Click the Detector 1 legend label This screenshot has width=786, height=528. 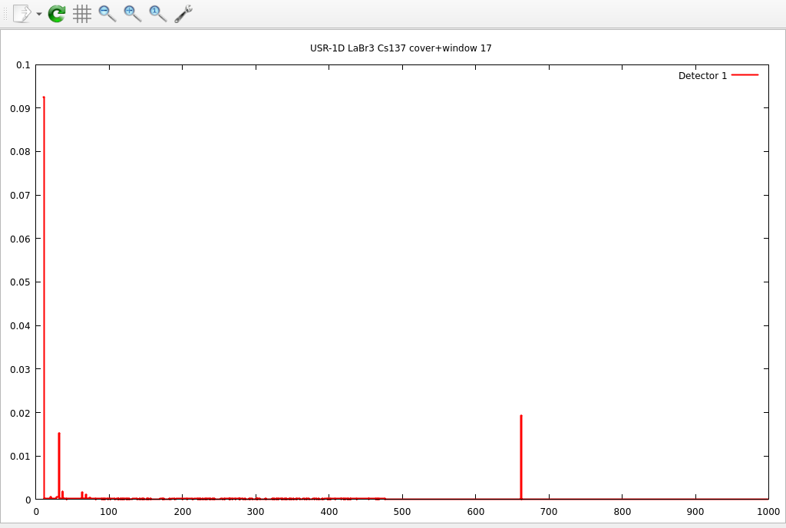click(x=702, y=75)
